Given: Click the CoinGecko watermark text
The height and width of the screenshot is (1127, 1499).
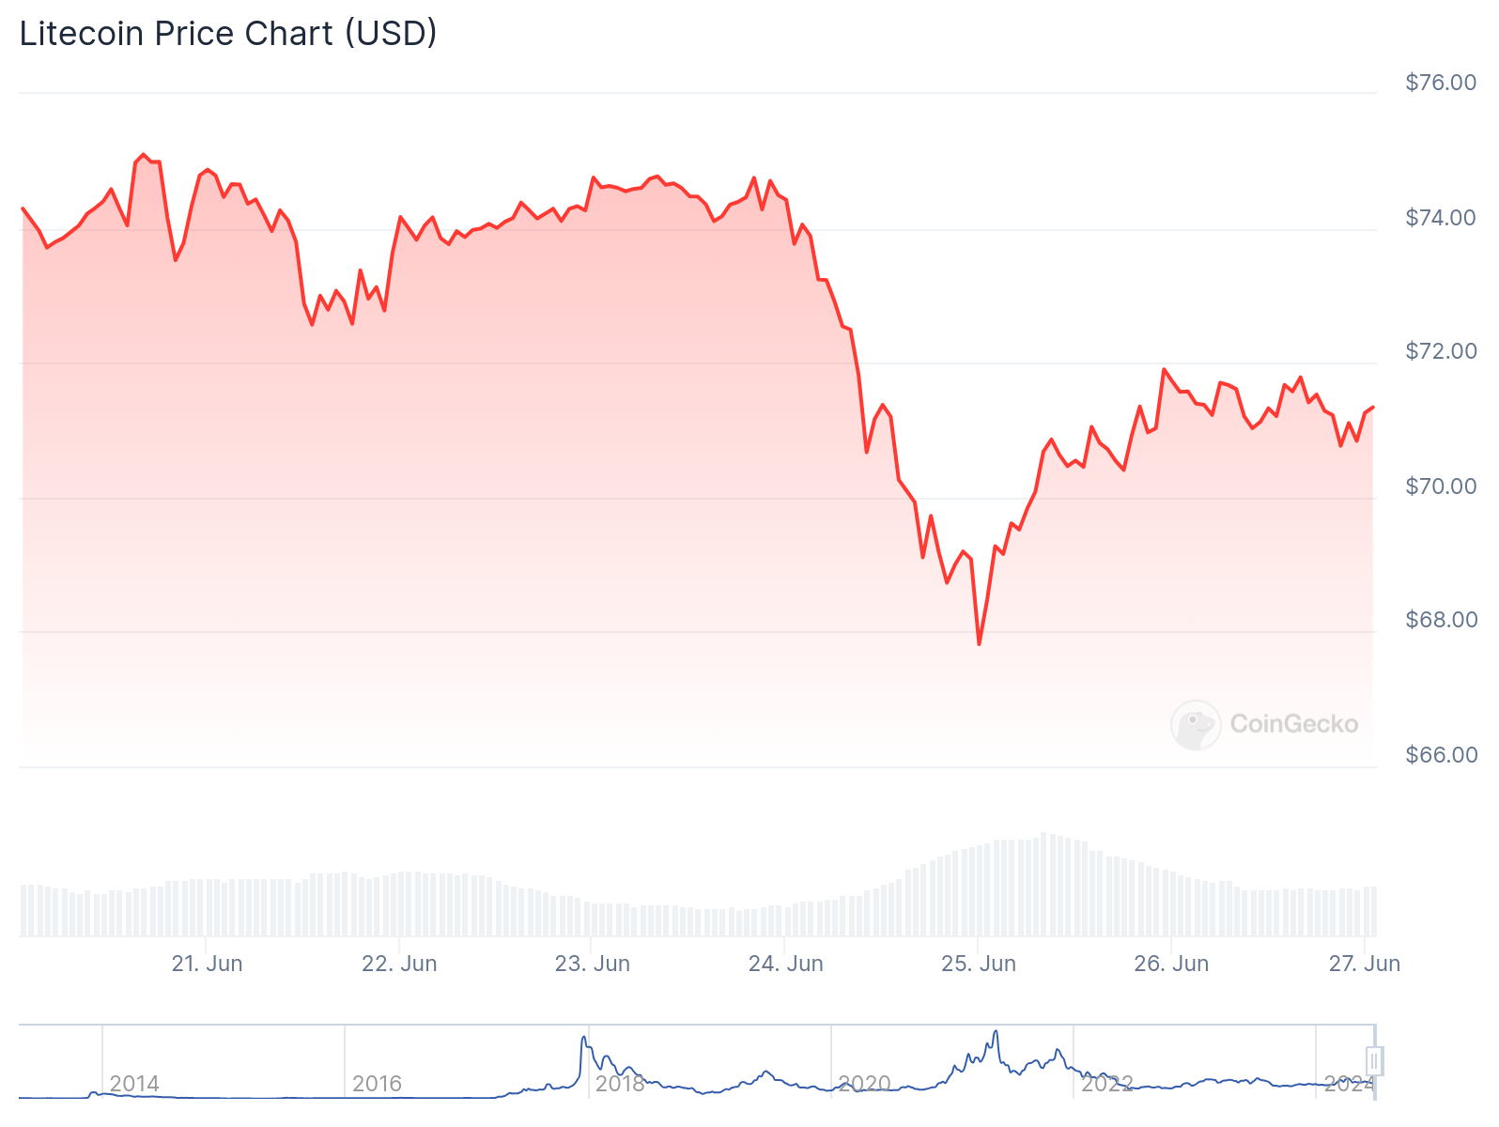Looking at the screenshot, I should [x=1294, y=724].
